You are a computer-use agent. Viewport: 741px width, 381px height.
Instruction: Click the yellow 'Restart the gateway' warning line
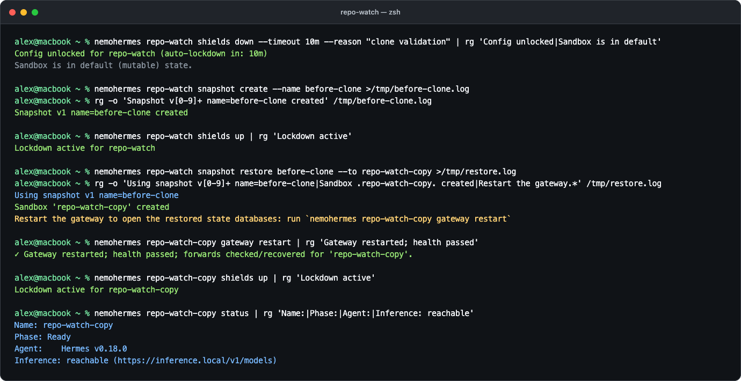pyautogui.click(x=263, y=219)
